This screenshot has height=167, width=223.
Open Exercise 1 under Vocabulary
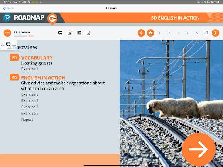(x=30, y=69)
